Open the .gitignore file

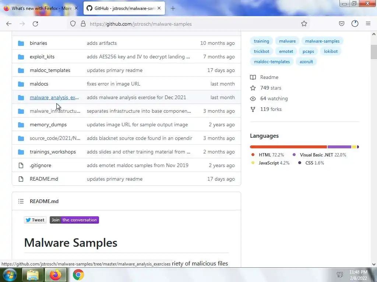tap(40, 166)
